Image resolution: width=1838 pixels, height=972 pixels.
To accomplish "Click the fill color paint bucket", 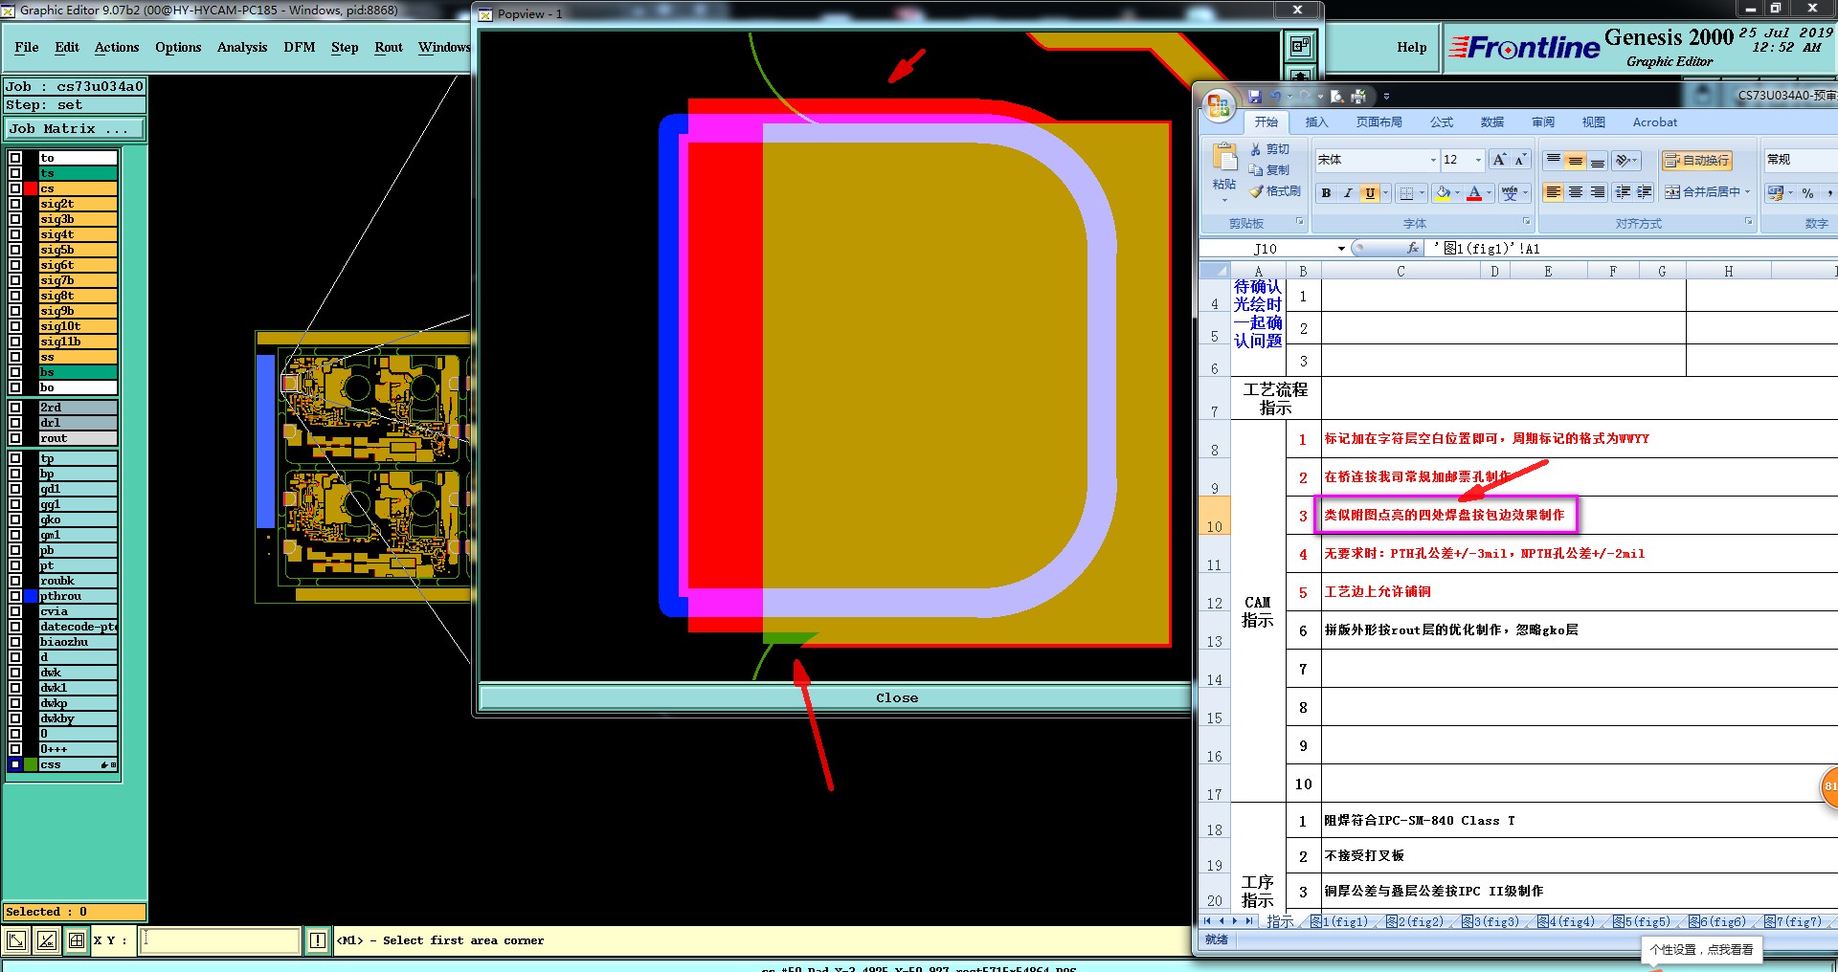I will click(1443, 192).
